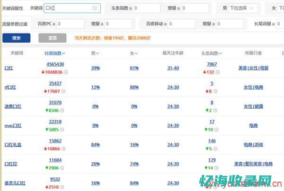The image size is (284, 191).
Task: Click male percentage 84%
Action: 96,145
